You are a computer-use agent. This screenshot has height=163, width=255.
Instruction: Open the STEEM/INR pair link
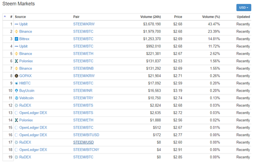(82, 90)
